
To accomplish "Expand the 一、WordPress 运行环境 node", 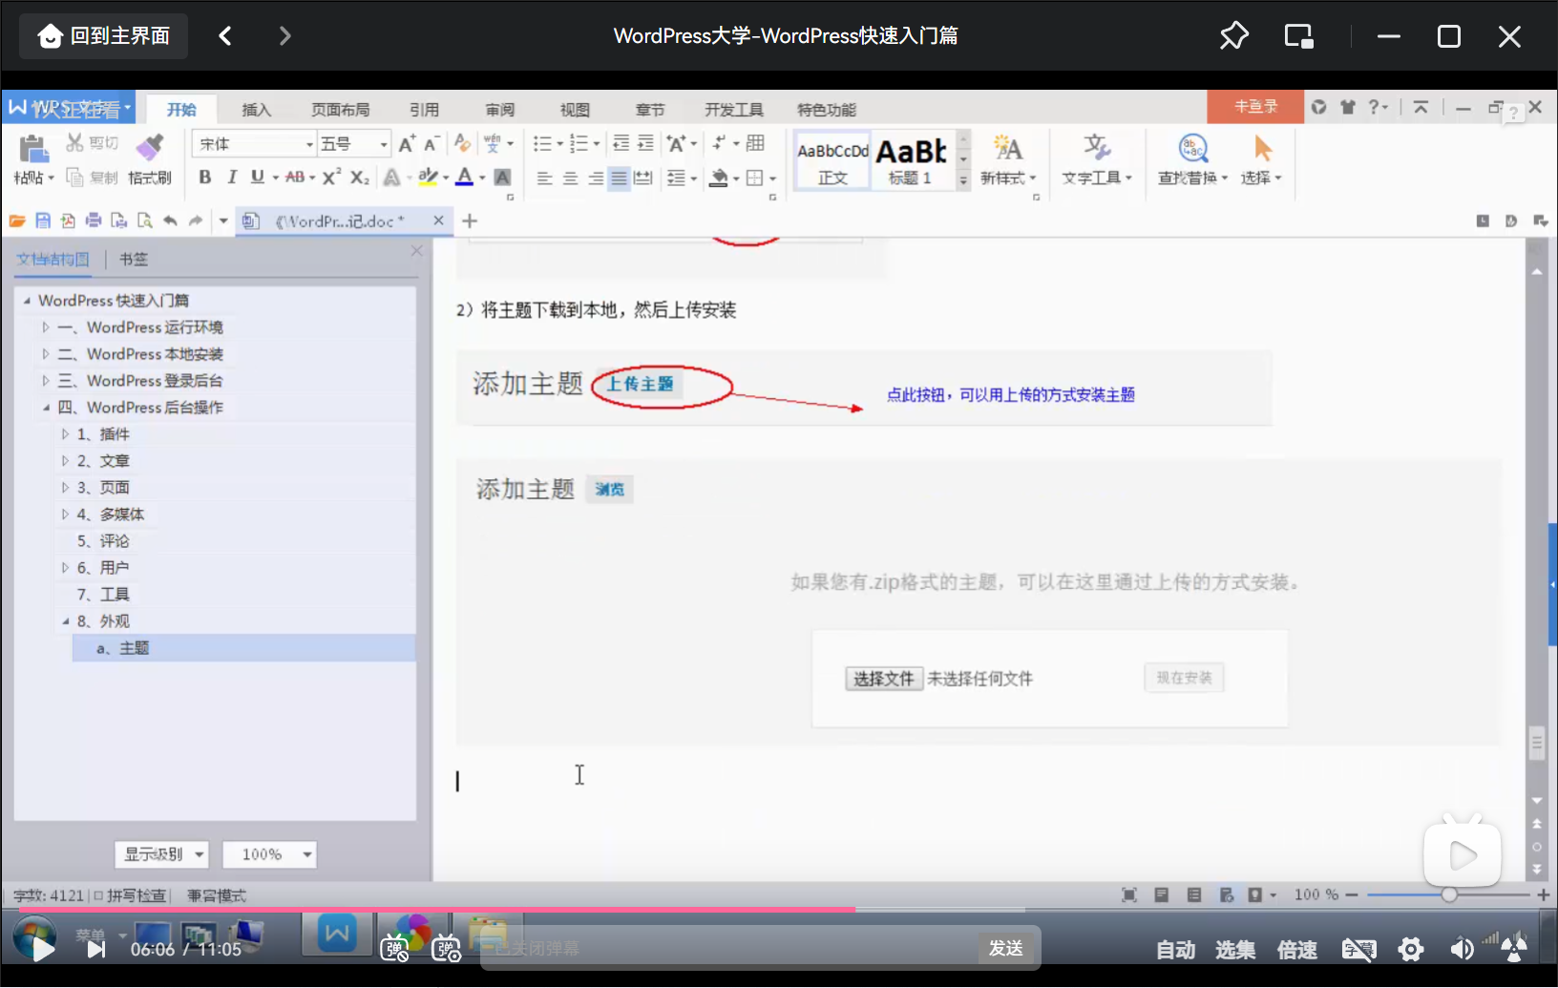I will pos(45,327).
